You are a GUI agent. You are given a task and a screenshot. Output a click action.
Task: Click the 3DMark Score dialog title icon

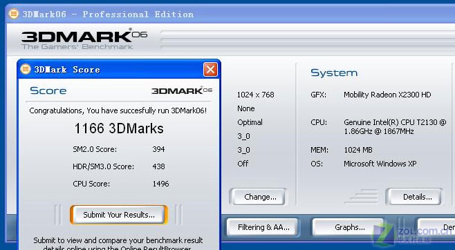(x=26, y=69)
